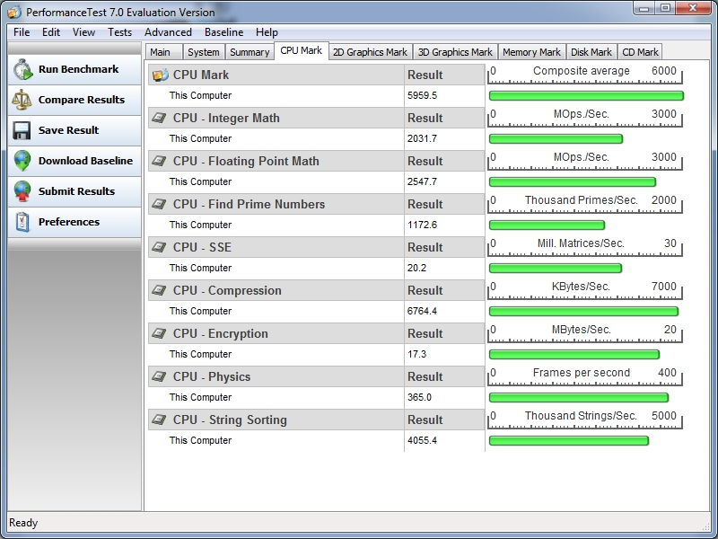Viewport: 718px width, 539px height.
Task: Click the chip icon beside CPU - Floating Point Math
Action: 159,161
